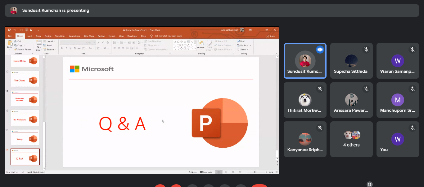The width and height of the screenshot is (424, 187).
Task: Switch to the Insert tab
Action: [29, 36]
